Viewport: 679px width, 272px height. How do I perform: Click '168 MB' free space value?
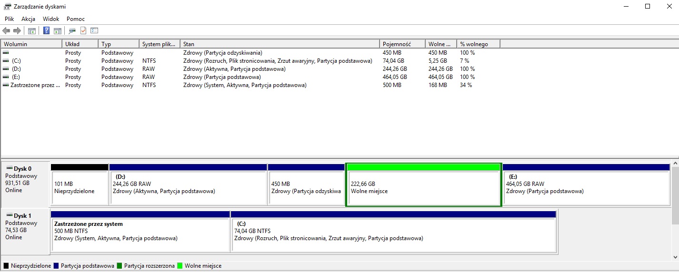pyautogui.click(x=438, y=85)
